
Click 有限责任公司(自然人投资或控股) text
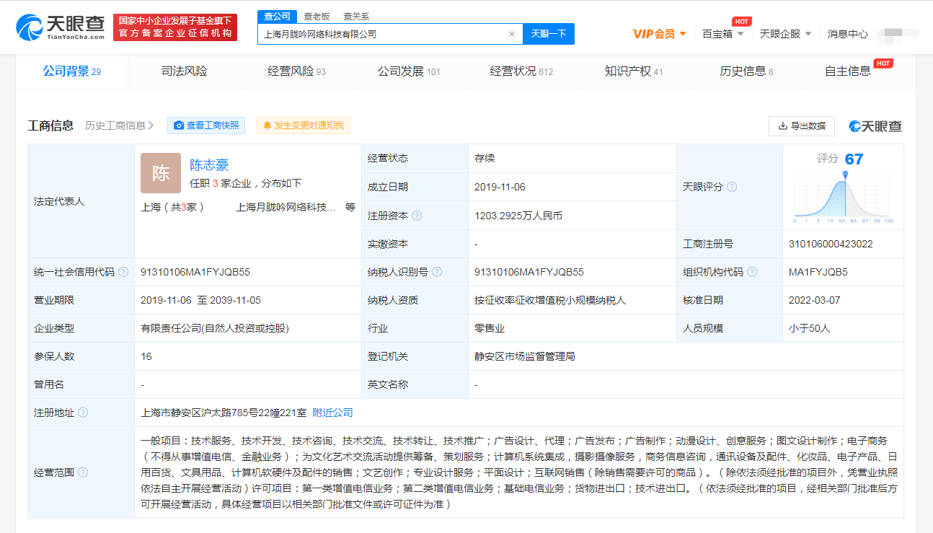click(x=215, y=328)
